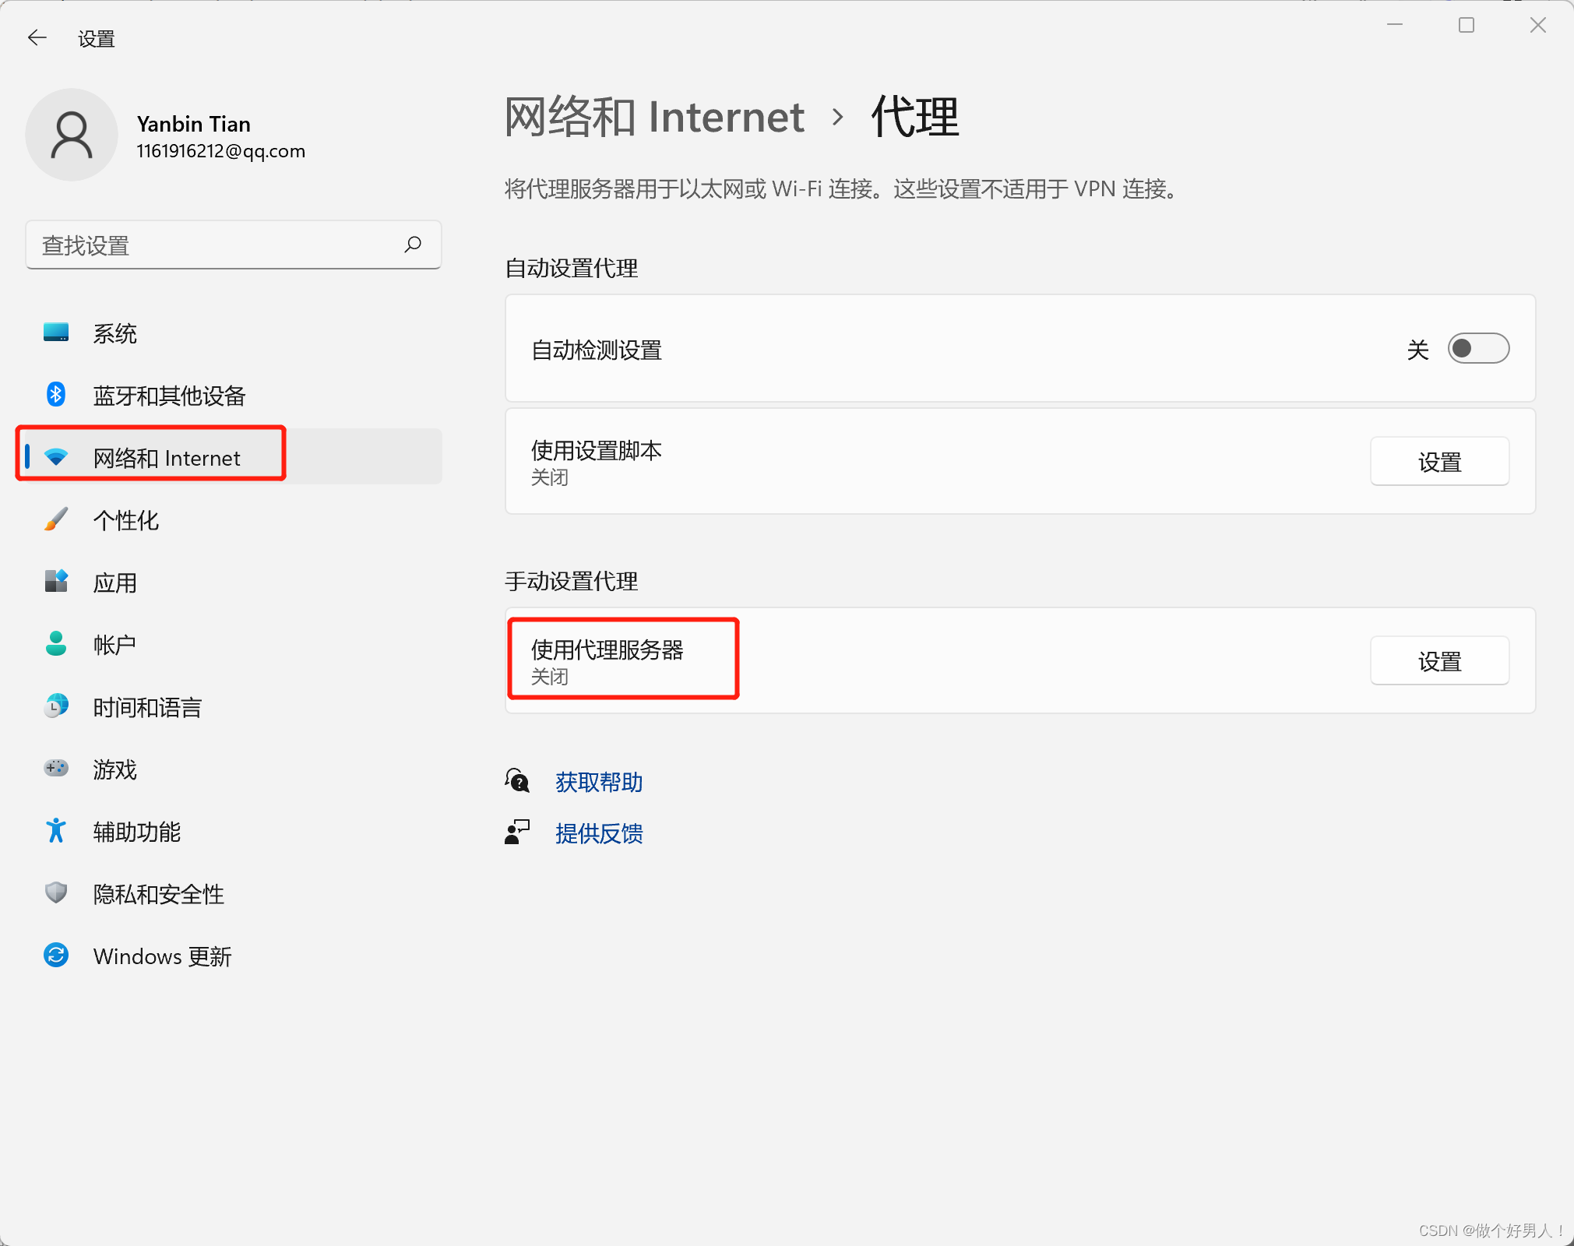Open 蓝牙和其他设备 category
The width and height of the screenshot is (1574, 1246).
pos(234,396)
